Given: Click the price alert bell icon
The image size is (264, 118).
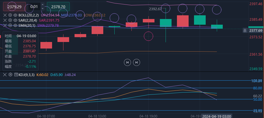Looking at the screenshot, I should (245, 30).
